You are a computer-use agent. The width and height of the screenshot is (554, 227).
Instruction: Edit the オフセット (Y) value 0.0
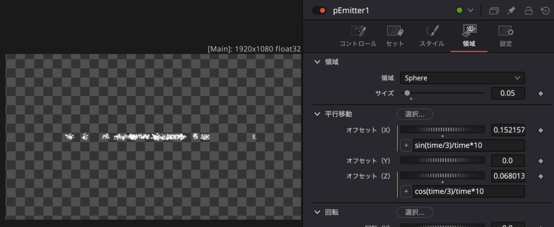pos(508,161)
